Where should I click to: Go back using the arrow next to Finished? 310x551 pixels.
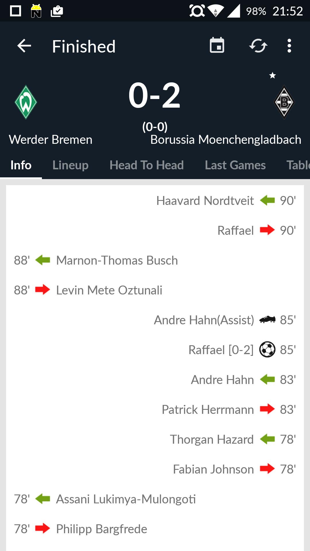(x=24, y=46)
